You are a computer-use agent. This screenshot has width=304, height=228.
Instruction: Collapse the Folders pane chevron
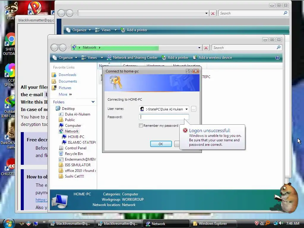93,102
